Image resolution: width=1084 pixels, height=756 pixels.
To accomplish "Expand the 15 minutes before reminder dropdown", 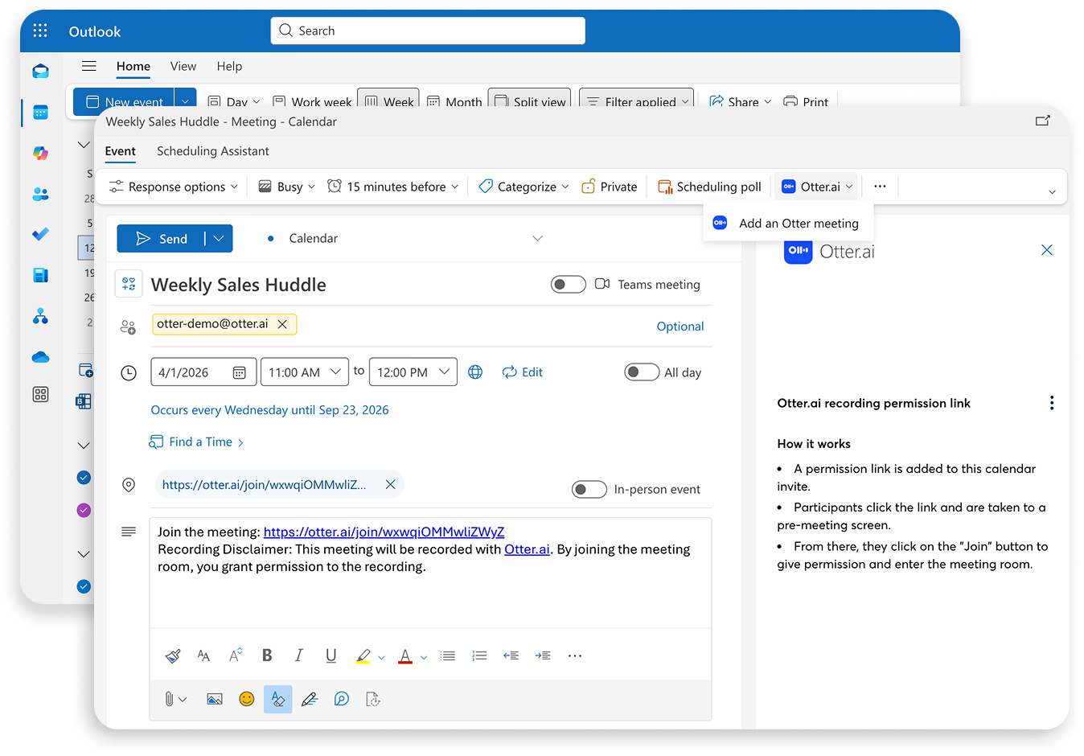I will coord(394,187).
